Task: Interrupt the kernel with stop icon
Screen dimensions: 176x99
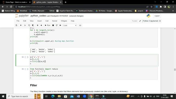Action: (x=53, y=25)
